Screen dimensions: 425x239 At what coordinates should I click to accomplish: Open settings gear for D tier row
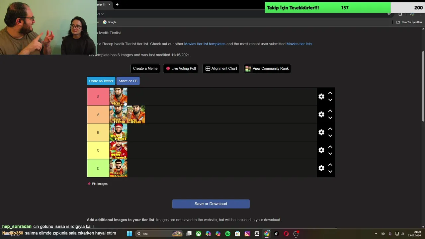[x=321, y=168]
